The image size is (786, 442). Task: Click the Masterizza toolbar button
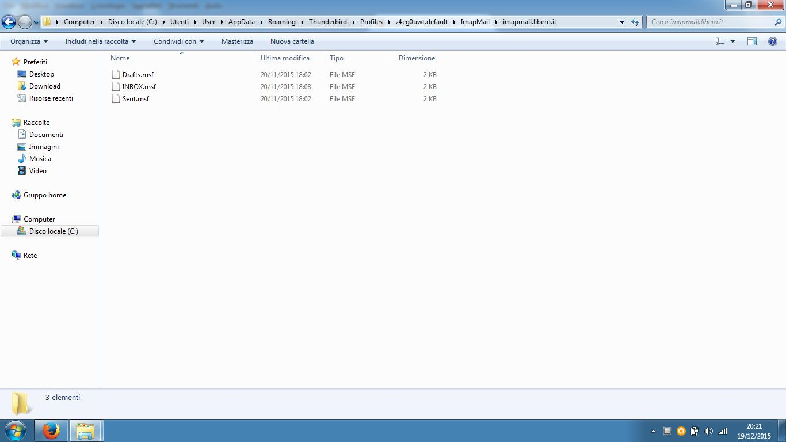point(237,41)
